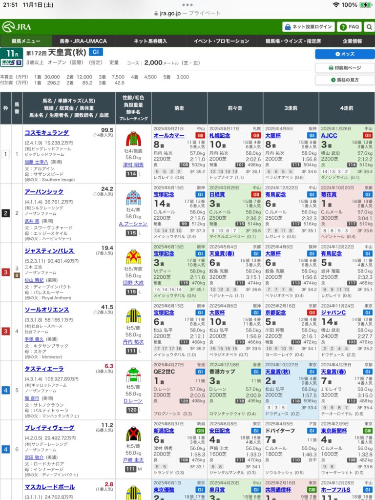Open the FAQ help button
Screen dimensions: 375x500
pyautogui.click(x=350, y=27)
